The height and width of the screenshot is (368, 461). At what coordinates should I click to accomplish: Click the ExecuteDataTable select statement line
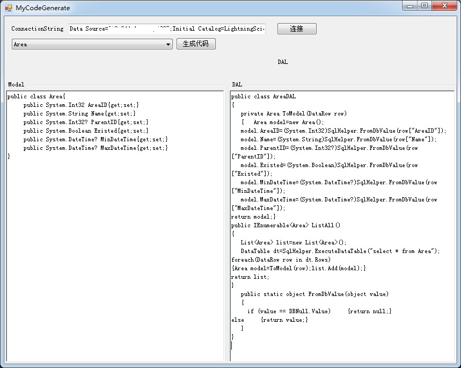(340, 251)
